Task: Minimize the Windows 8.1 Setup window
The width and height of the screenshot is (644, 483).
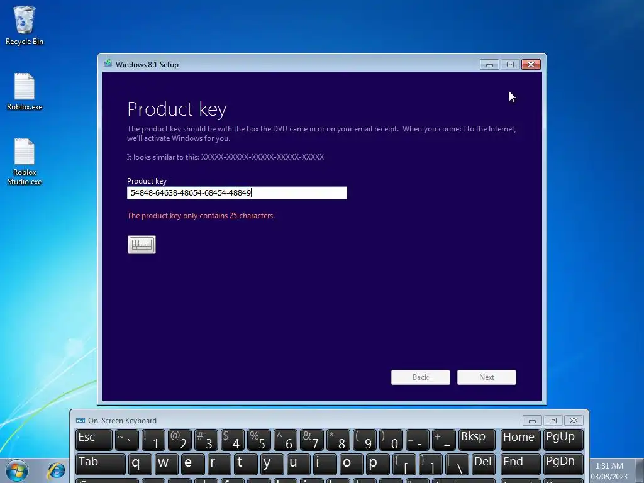Action: (x=489, y=65)
